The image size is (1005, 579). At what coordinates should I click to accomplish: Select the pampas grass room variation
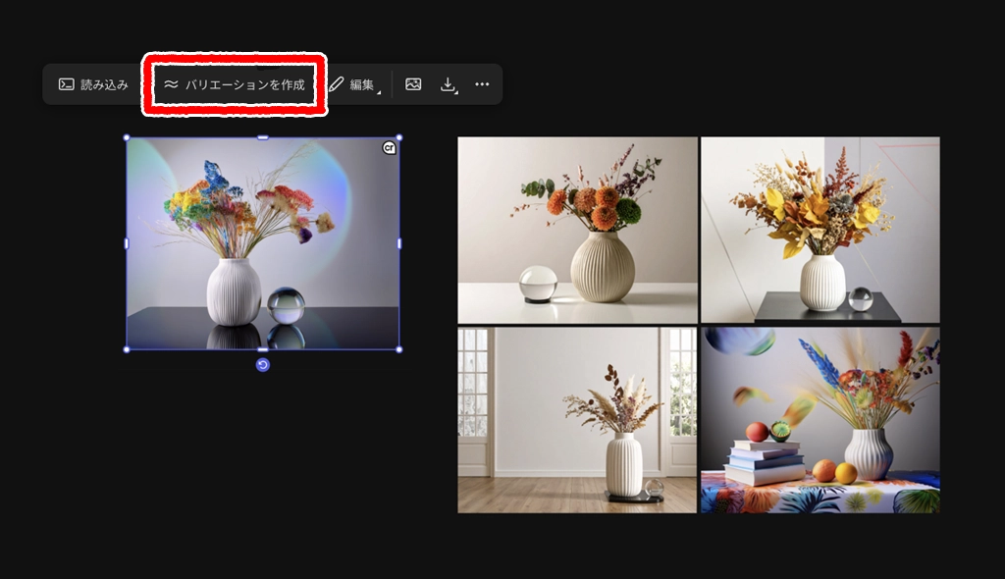click(x=577, y=420)
